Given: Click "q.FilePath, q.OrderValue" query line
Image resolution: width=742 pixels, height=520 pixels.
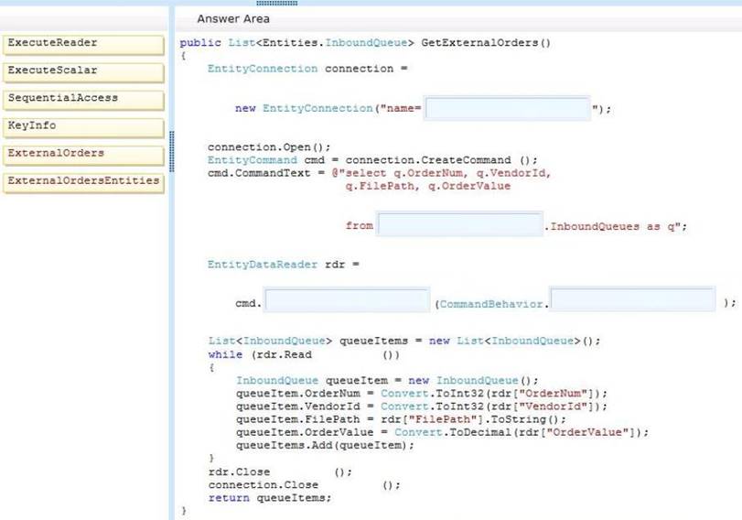Looking at the screenshot, I should 428,186.
